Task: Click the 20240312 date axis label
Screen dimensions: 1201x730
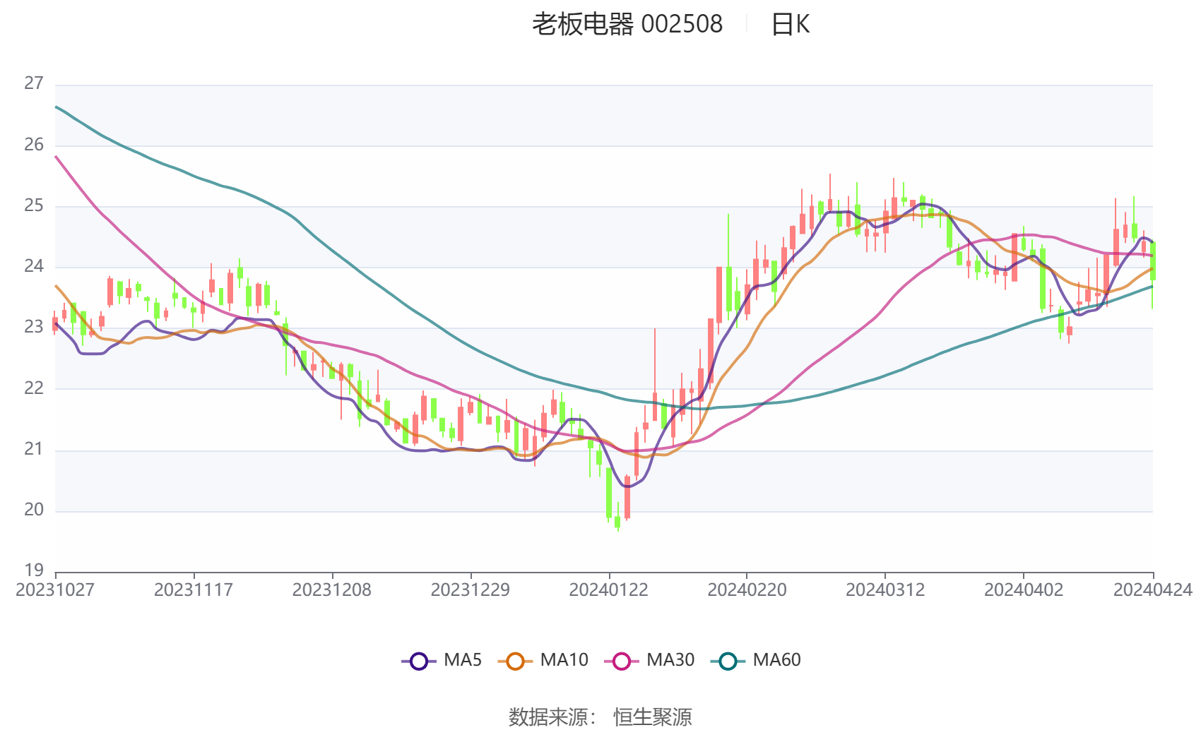Action: (x=885, y=590)
